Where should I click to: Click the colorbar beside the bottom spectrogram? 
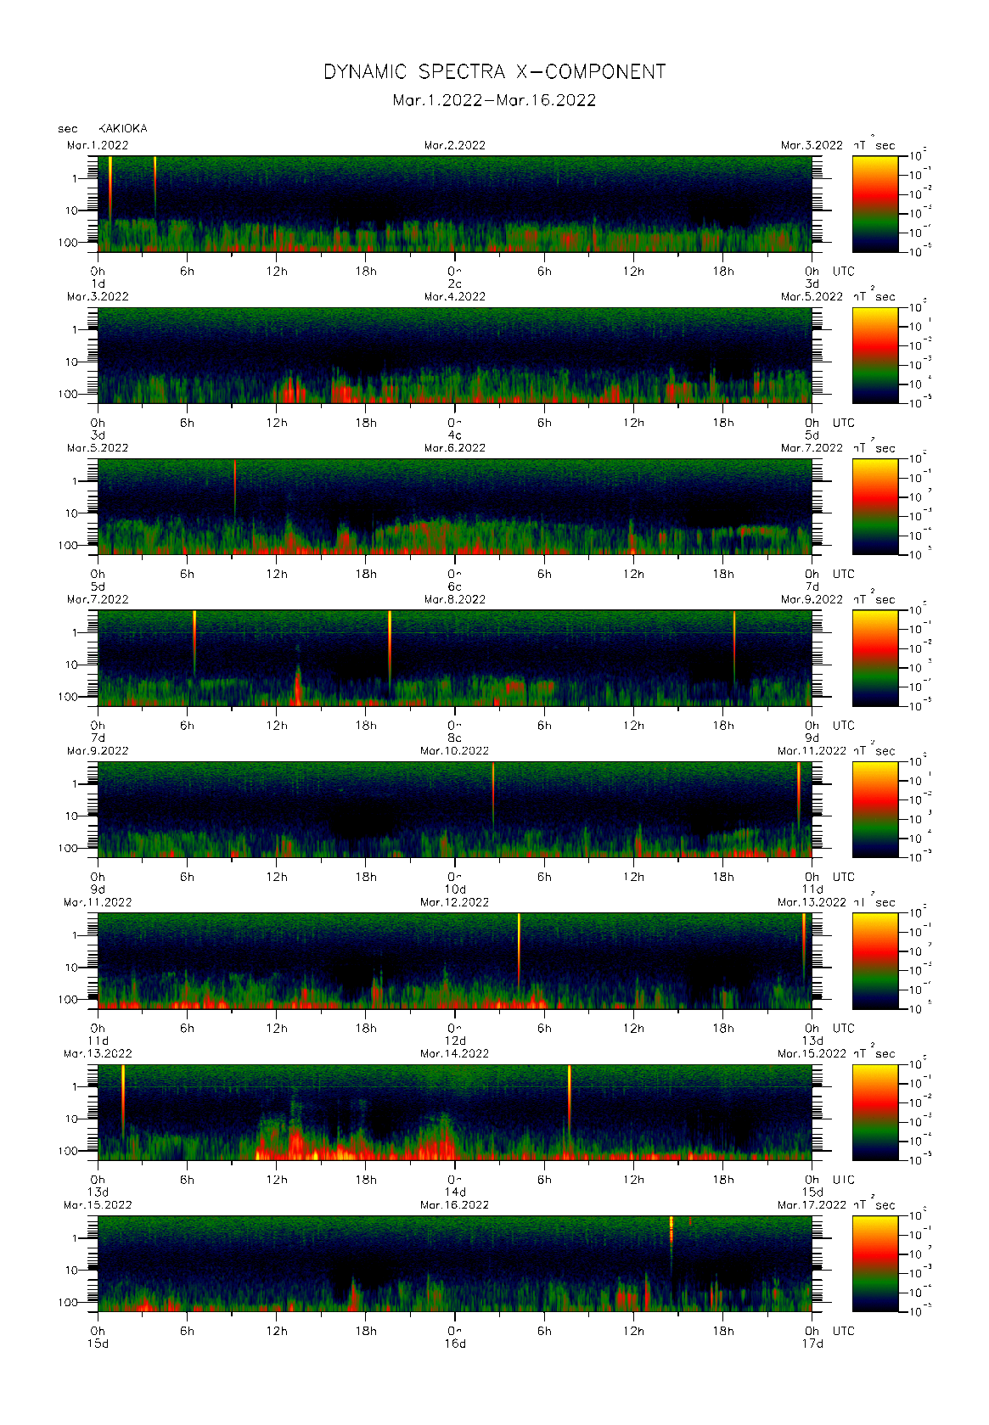(875, 1264)
